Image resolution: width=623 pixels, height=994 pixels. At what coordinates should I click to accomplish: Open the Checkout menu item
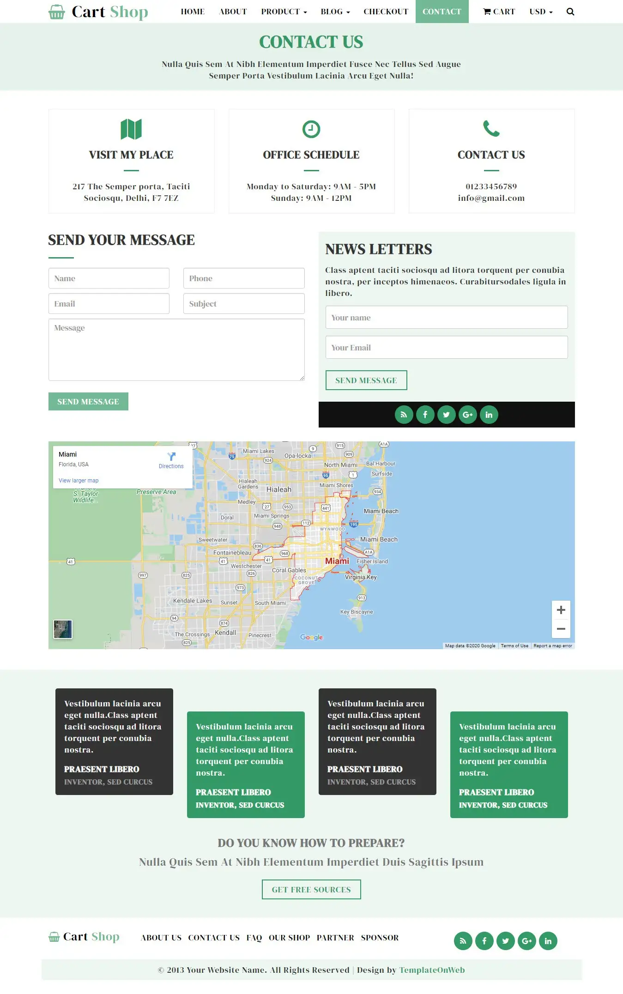pyautogui.click(x=386, y=12)
